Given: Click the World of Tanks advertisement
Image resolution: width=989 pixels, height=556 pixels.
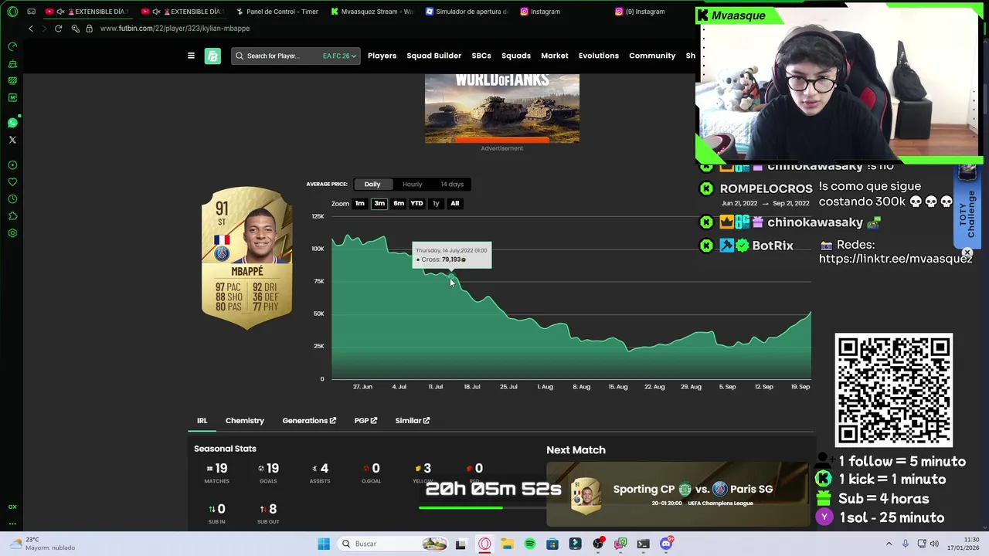Looking at the screenshot, I should pyautogui.click(x=501, y=108).
